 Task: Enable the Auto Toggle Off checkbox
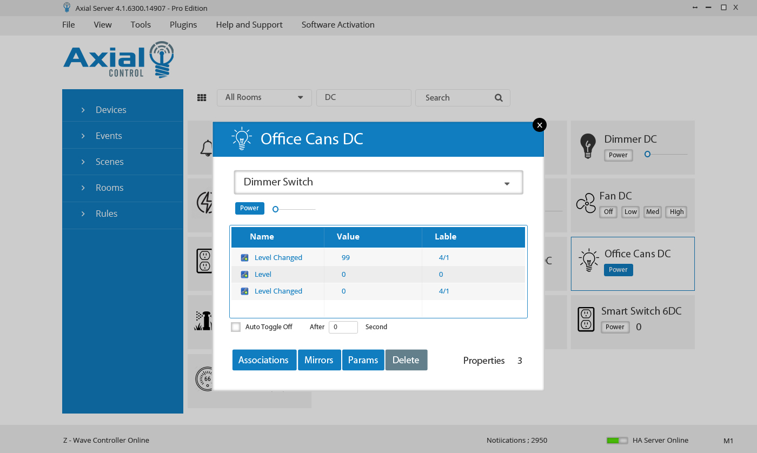pyautogui.click(x=236, y=327)
